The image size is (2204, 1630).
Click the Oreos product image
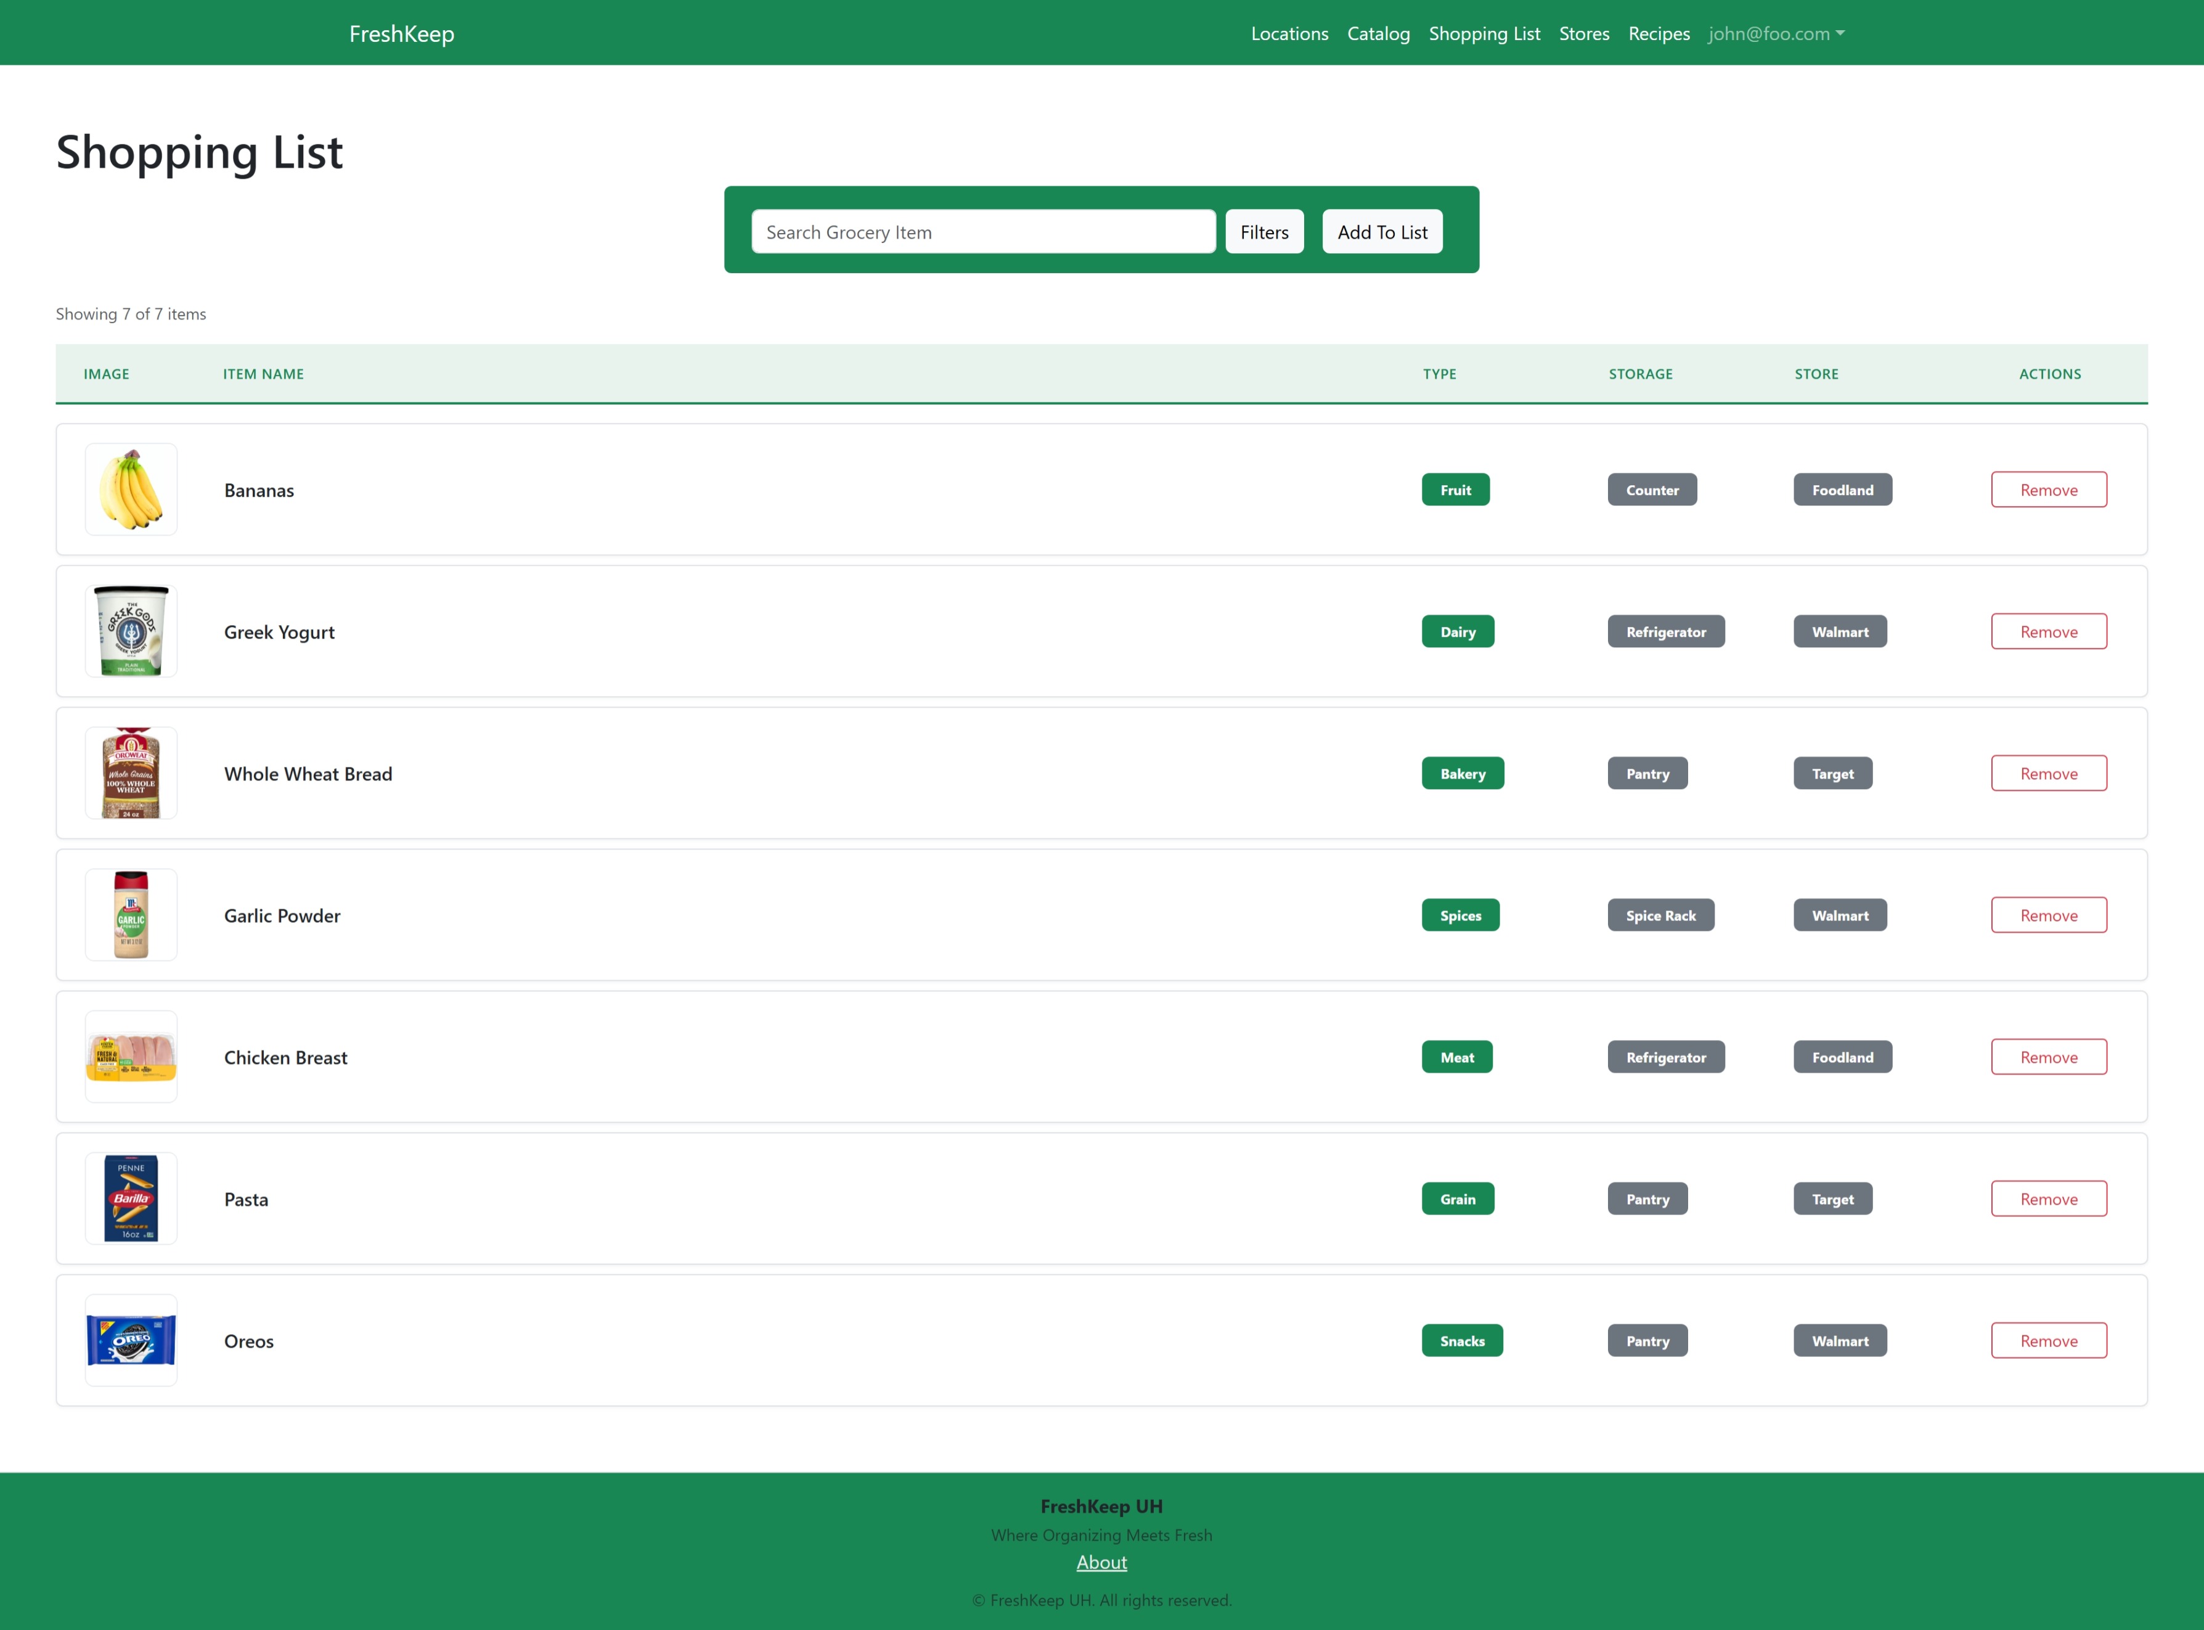pyautogui.click(x=131, y=1341)
